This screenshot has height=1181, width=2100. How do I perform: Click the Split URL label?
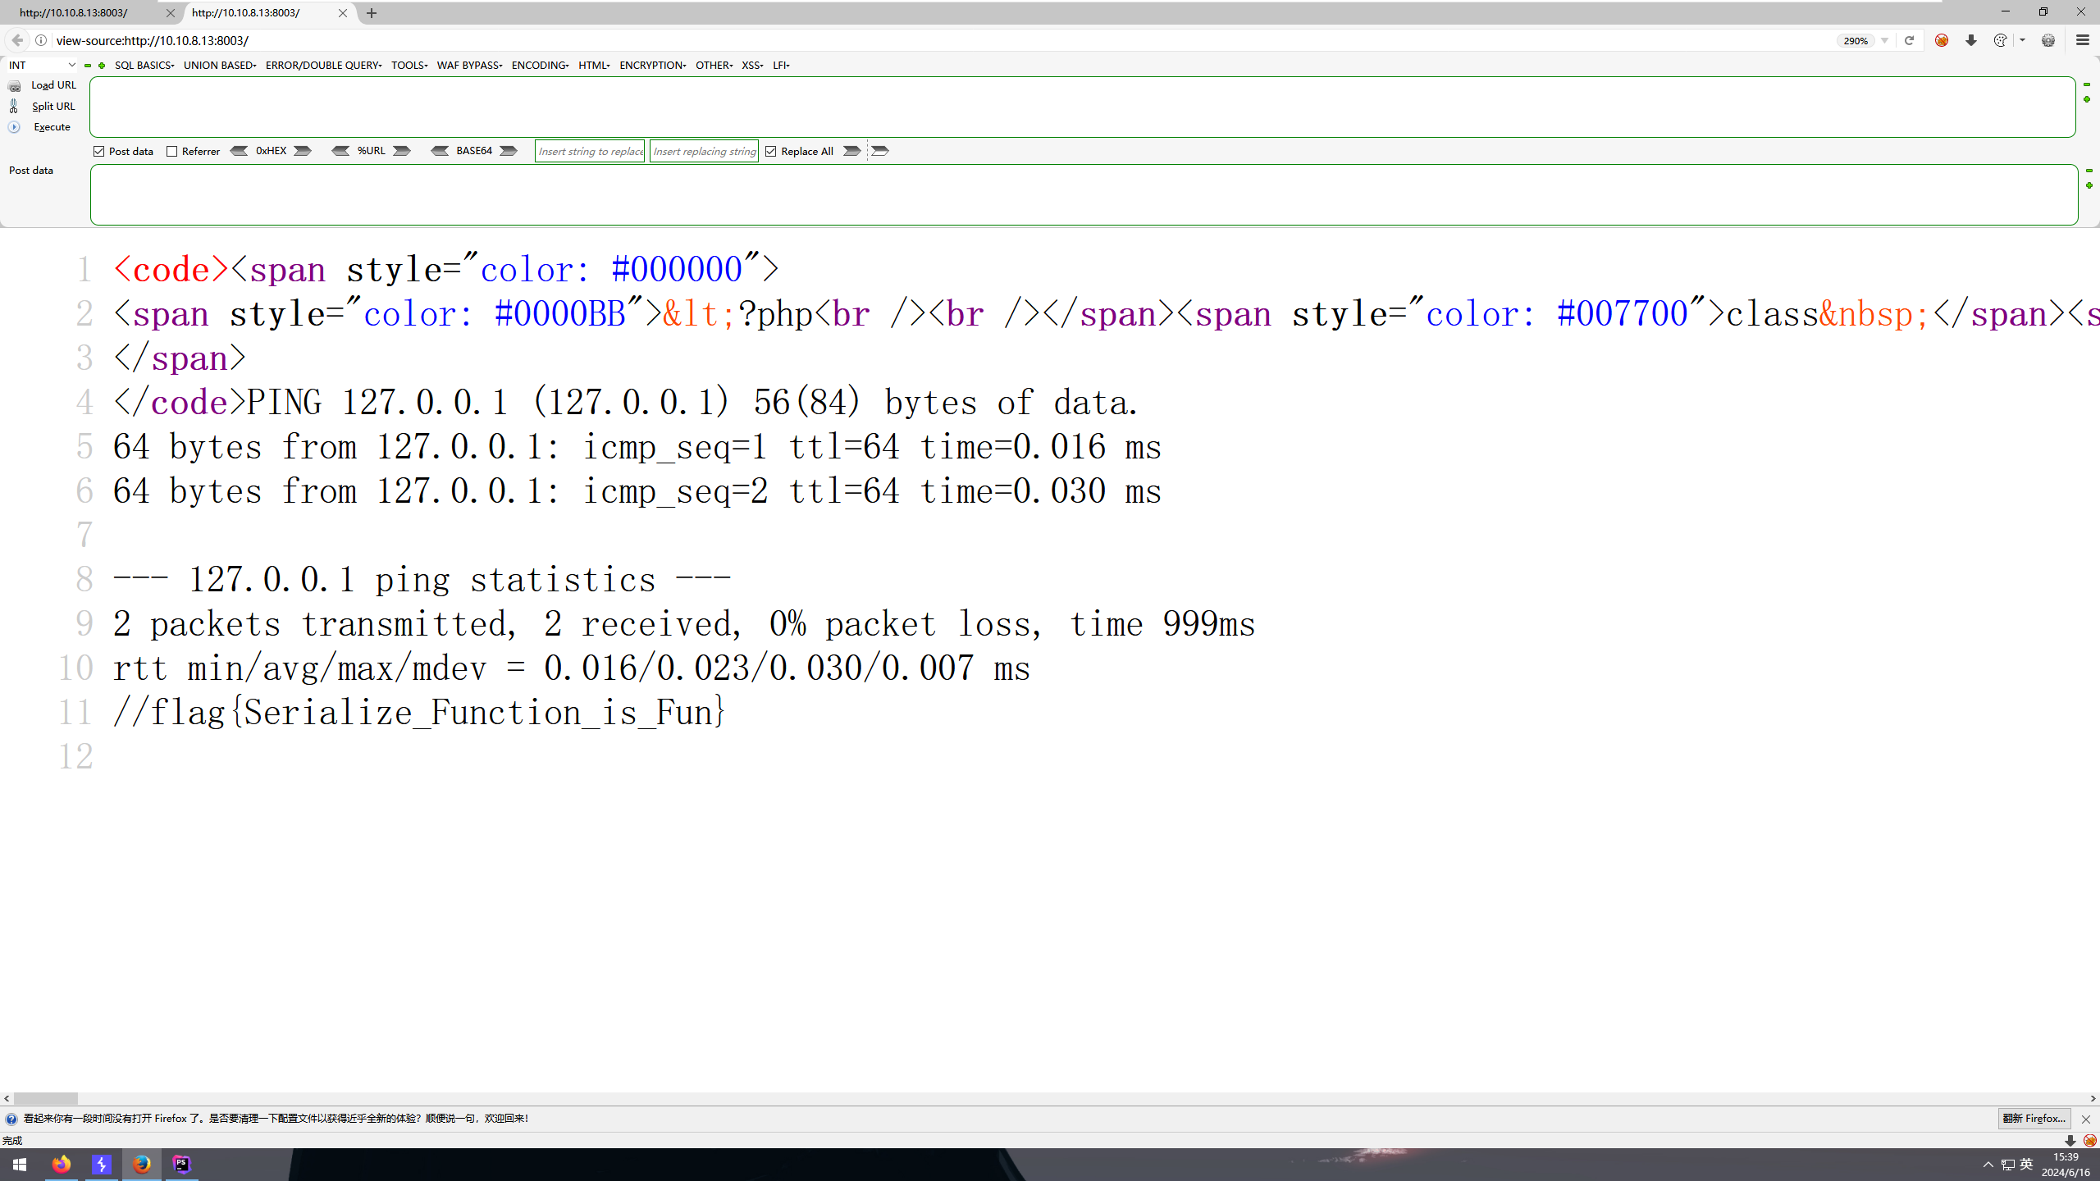click(53, 106)
